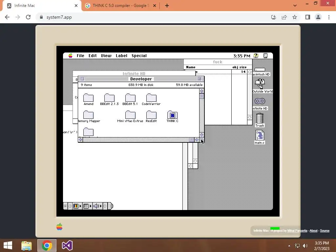Open the Mihai Parparita link

[297, 231]
